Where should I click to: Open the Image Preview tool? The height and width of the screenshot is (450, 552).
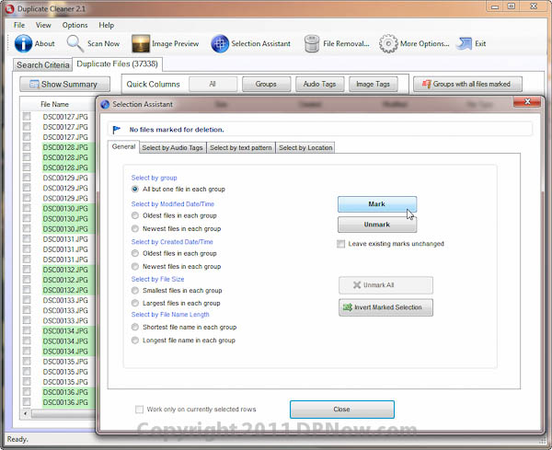141,43
